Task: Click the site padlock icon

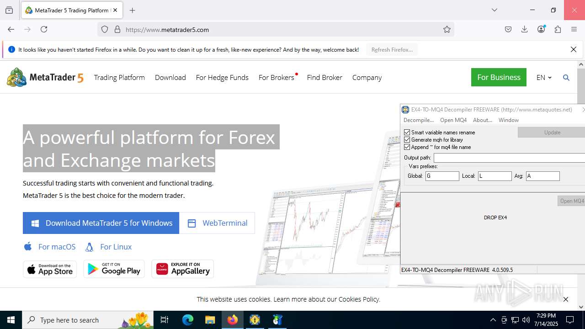Action: 117,29
